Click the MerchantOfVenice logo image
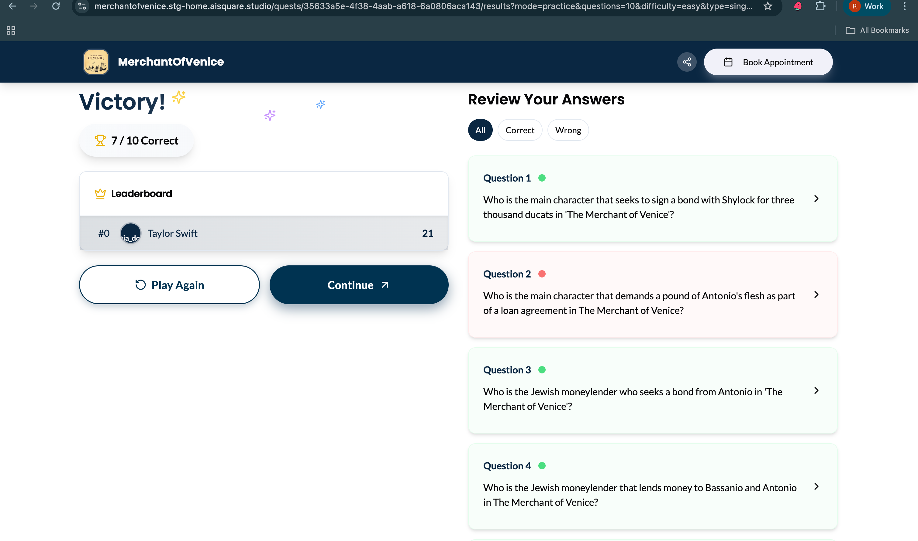The height and width of the screenshot is (541, 918). coord(96,62)
